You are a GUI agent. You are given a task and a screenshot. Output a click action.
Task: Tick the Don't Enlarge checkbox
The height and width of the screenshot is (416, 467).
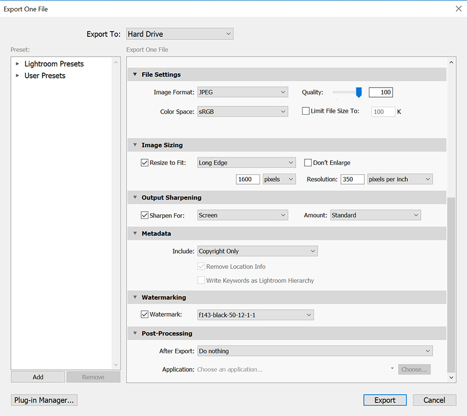(x=308, y=163)
